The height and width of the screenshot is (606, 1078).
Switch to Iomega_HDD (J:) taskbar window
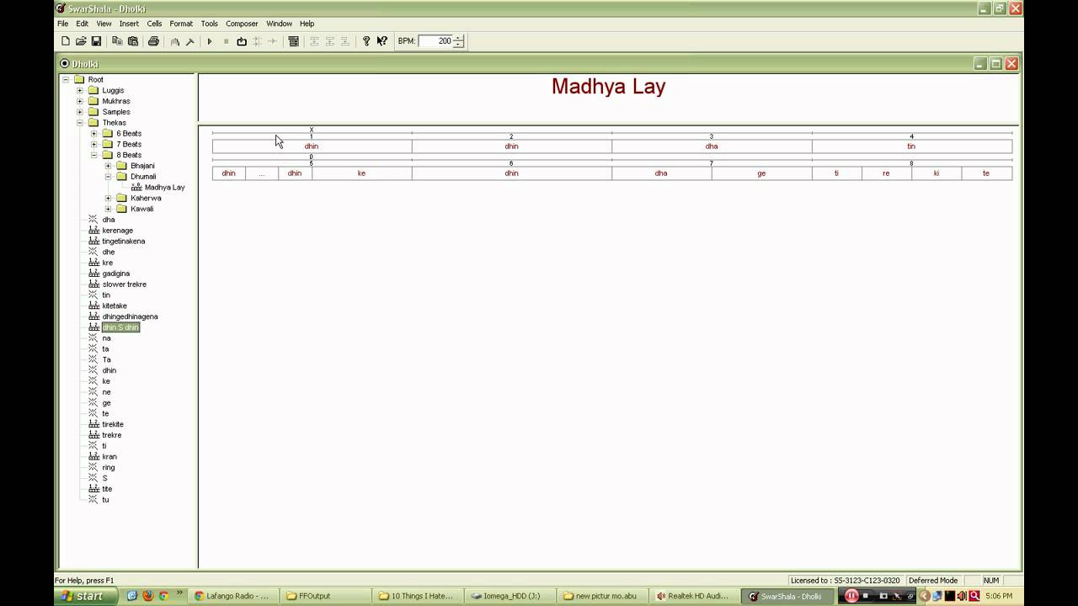(509, 596)
